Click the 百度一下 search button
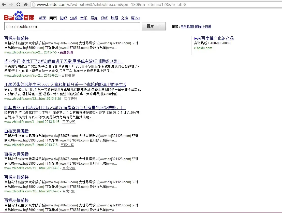The width and height of the screenshot is (282, 213). click(x=154, y=26)
